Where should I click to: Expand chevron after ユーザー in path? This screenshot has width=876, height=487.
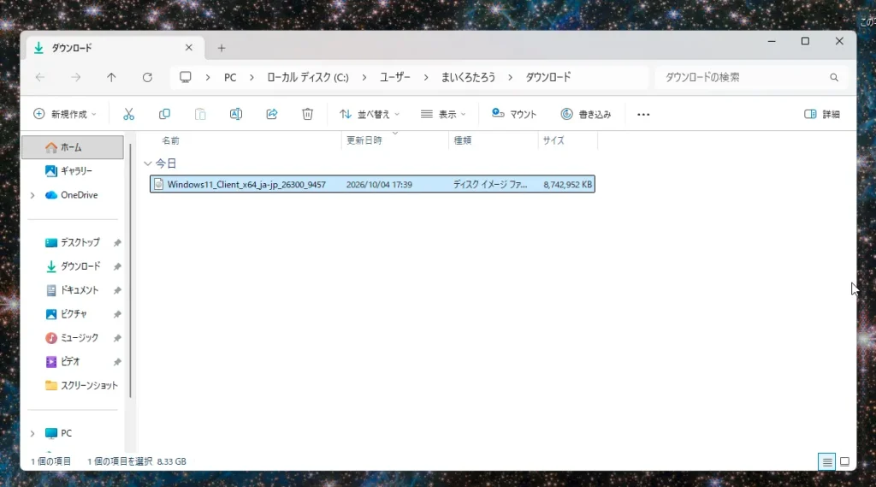click(426, 77)
